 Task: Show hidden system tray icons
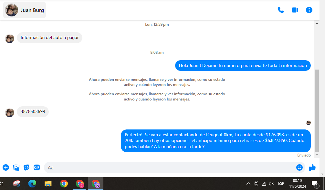click(x=248, y=184)
